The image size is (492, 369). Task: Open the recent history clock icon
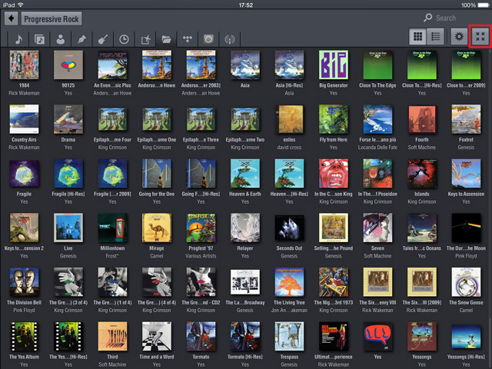(x=123, y=38)
